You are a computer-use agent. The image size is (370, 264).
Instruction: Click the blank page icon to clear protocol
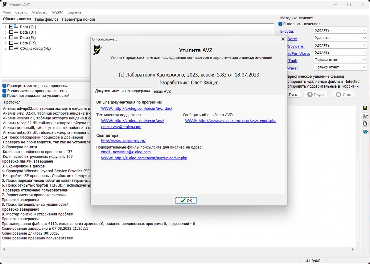coord(365,124)
